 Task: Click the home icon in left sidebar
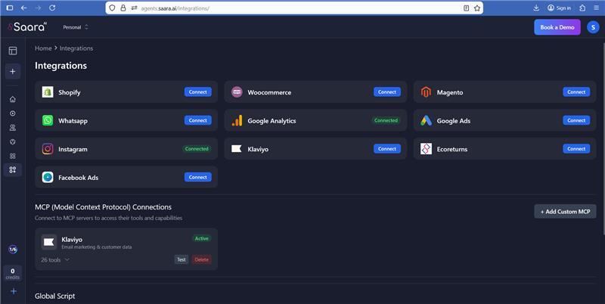tap(12, 99)
